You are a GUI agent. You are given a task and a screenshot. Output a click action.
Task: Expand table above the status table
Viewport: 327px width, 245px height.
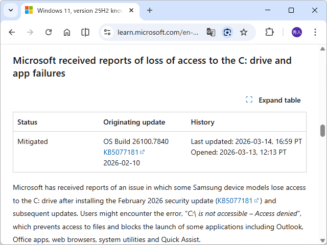pyautogui.click(x=273, y=100)
